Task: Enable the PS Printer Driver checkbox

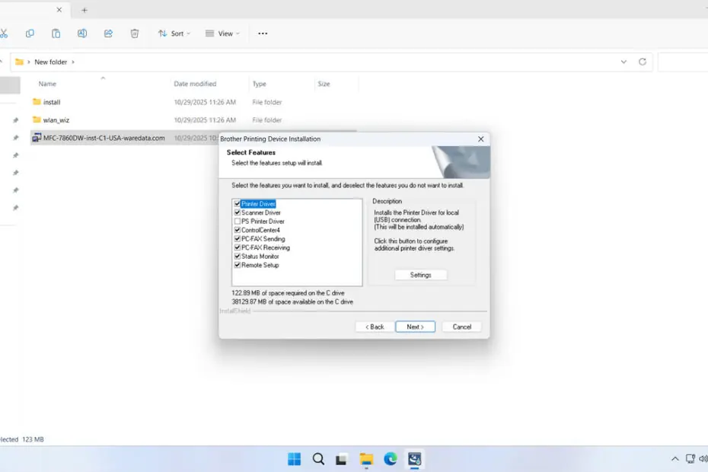Action: pyautogui.click(x=237, y=221)
